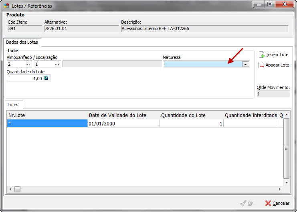
Task: Click horizontal scrollbar left arrow
Action: 10,189
